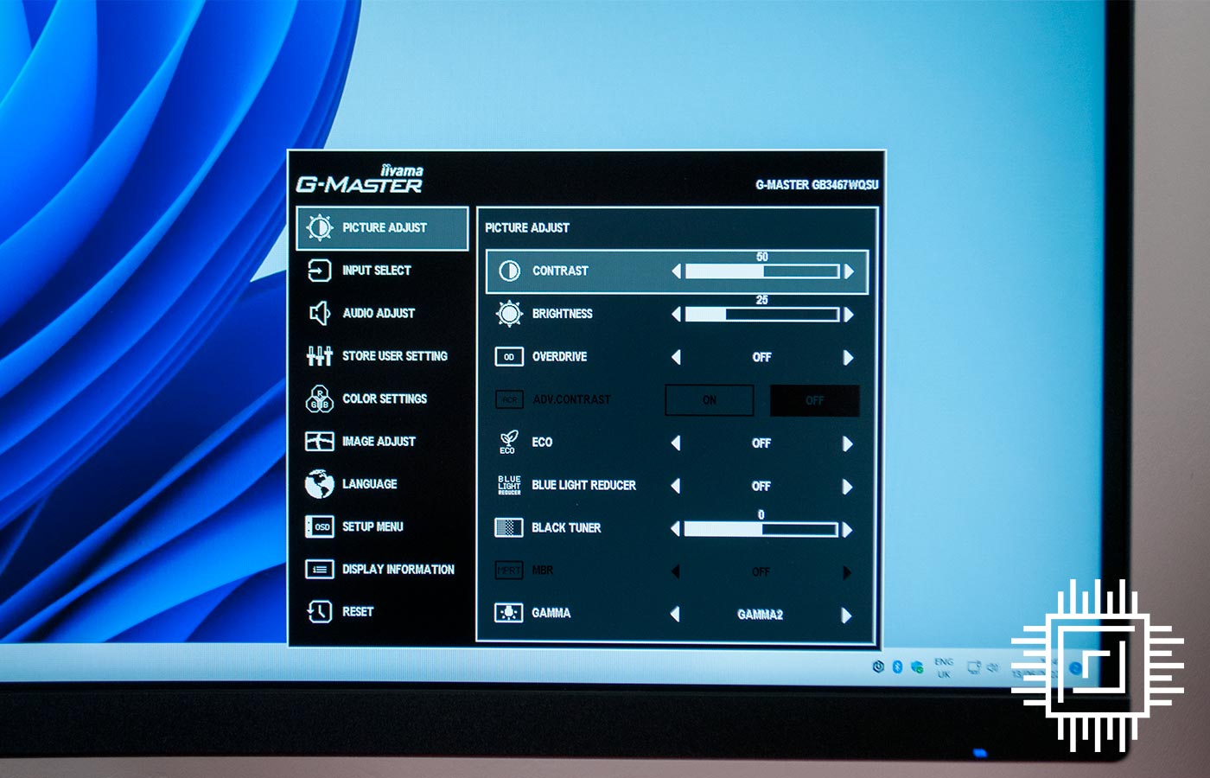This screenshot has width=1210, height=778.
Task: Increase Brightness with right arrow
Action: point(849,315)
